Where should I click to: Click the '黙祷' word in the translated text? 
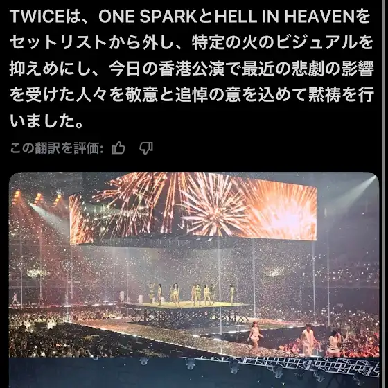324,96
